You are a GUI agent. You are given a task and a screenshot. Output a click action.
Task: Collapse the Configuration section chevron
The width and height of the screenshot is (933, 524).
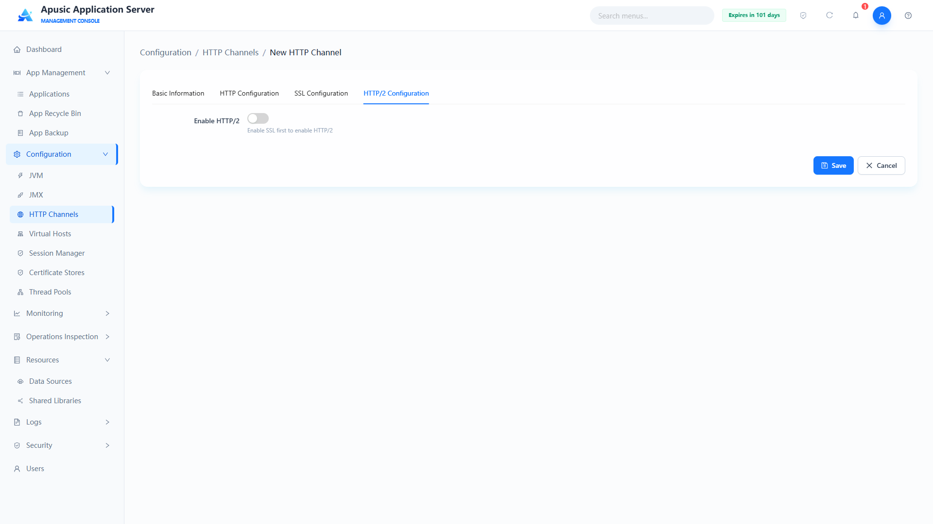(x=105, y=154)
